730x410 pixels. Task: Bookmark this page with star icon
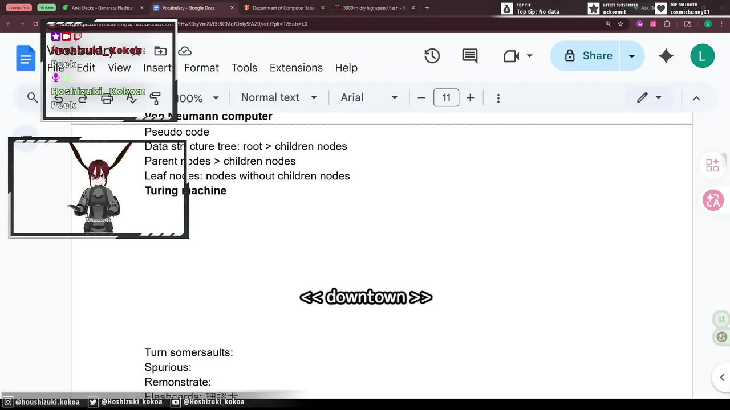(x=620, y=24)
